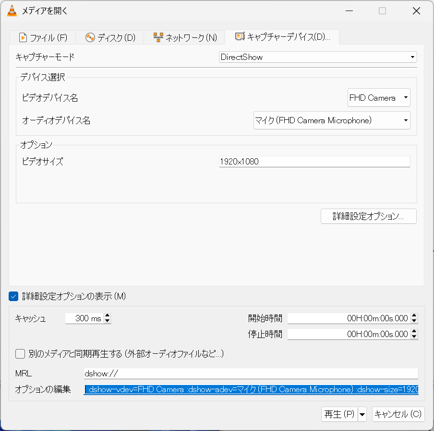Decrease 停止時間 with down arrow
The width and height of the screenshot is (434, 431).
coord(414,337)
